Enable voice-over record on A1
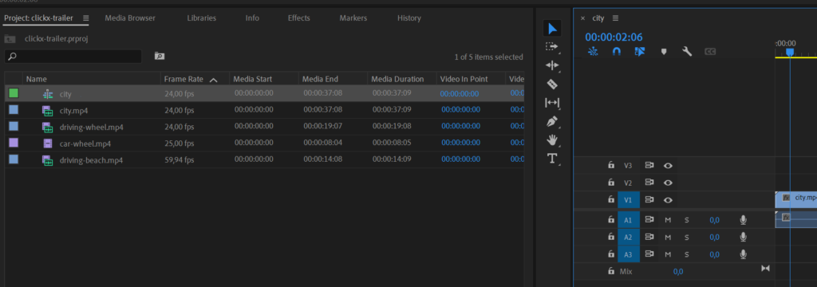 [x=743, y=220]
